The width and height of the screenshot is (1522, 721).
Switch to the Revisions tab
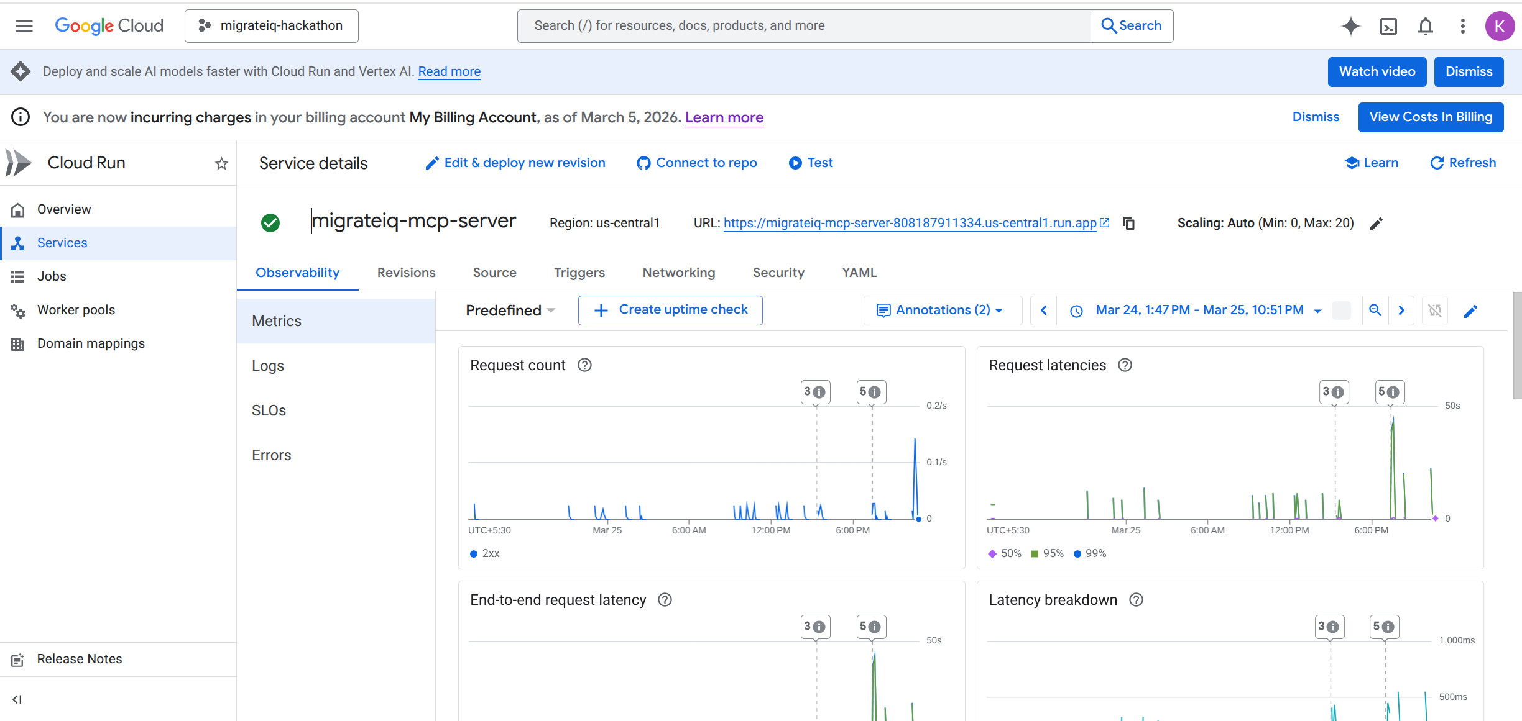(406, 273)
